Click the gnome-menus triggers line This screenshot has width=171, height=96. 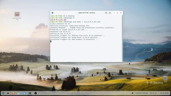pos(76,38)
